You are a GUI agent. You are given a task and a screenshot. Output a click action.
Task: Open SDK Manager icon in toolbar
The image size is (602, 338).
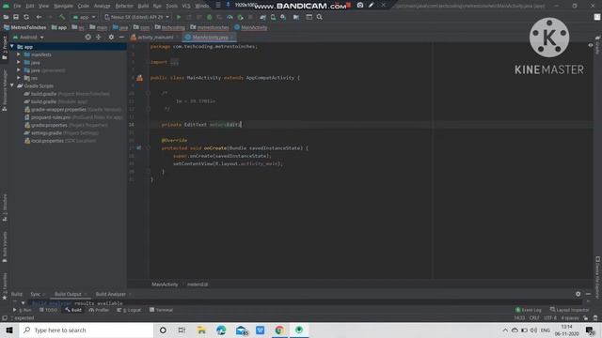click(283, 17)
